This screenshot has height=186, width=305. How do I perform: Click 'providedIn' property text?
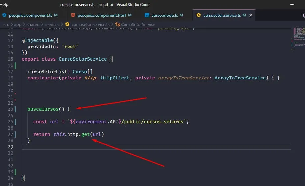pyautogui.click(x=42, y=46)
